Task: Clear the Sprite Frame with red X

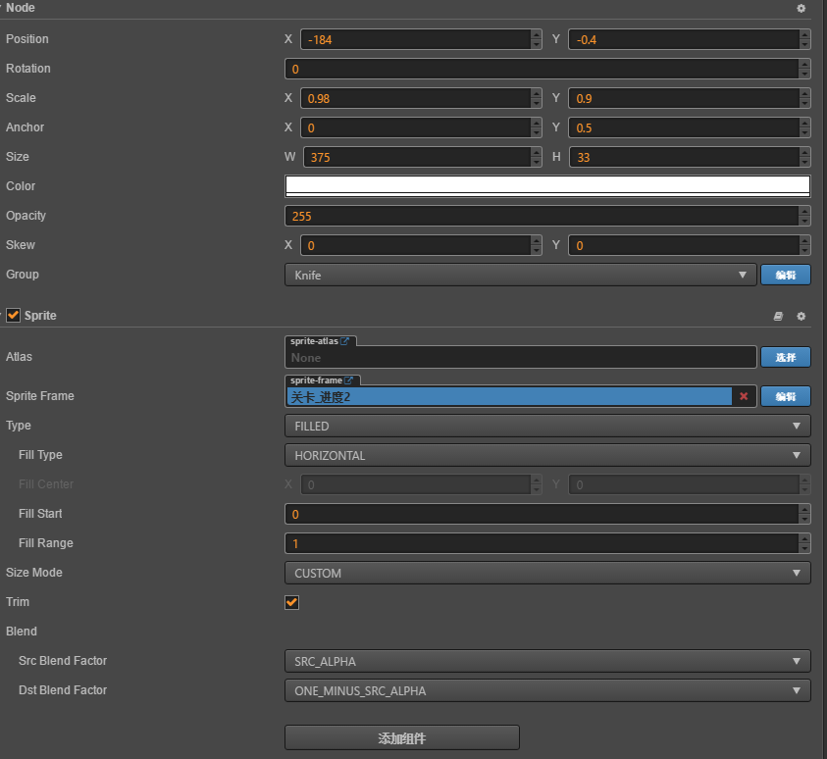Action: tap(744, 396)
